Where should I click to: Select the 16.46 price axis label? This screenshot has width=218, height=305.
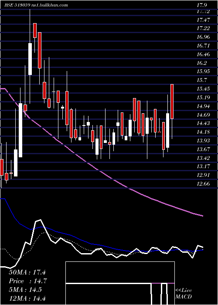(x=203, y=54)
